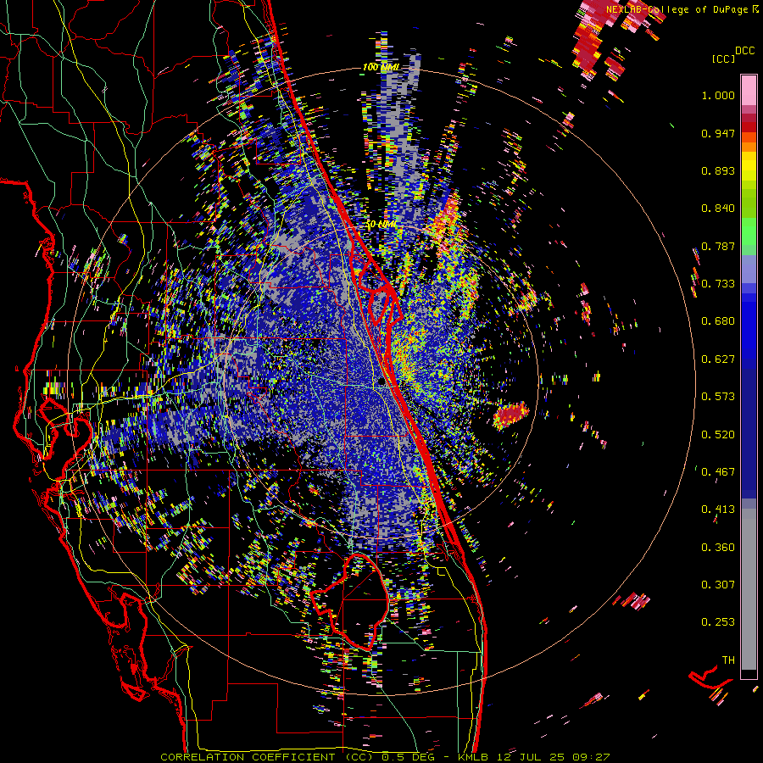Click the [CC] units label above scale
Screen dimensions: 763x763
(723, 58)
